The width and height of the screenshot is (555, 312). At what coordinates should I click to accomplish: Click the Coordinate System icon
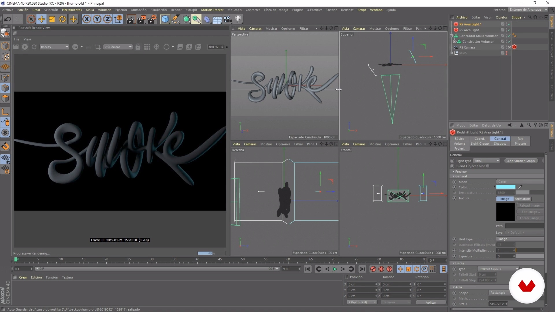[x=118, y=19]
